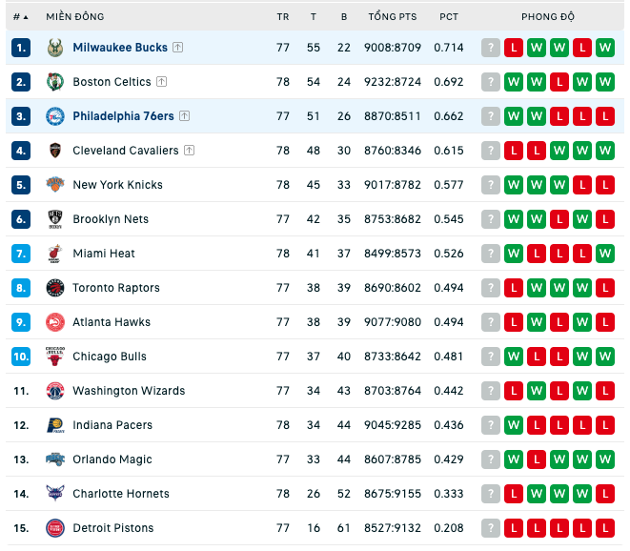Click the Detroit Pistons logo
The width and height of the screenshot is (630, 551).
(x=55, y=528)
